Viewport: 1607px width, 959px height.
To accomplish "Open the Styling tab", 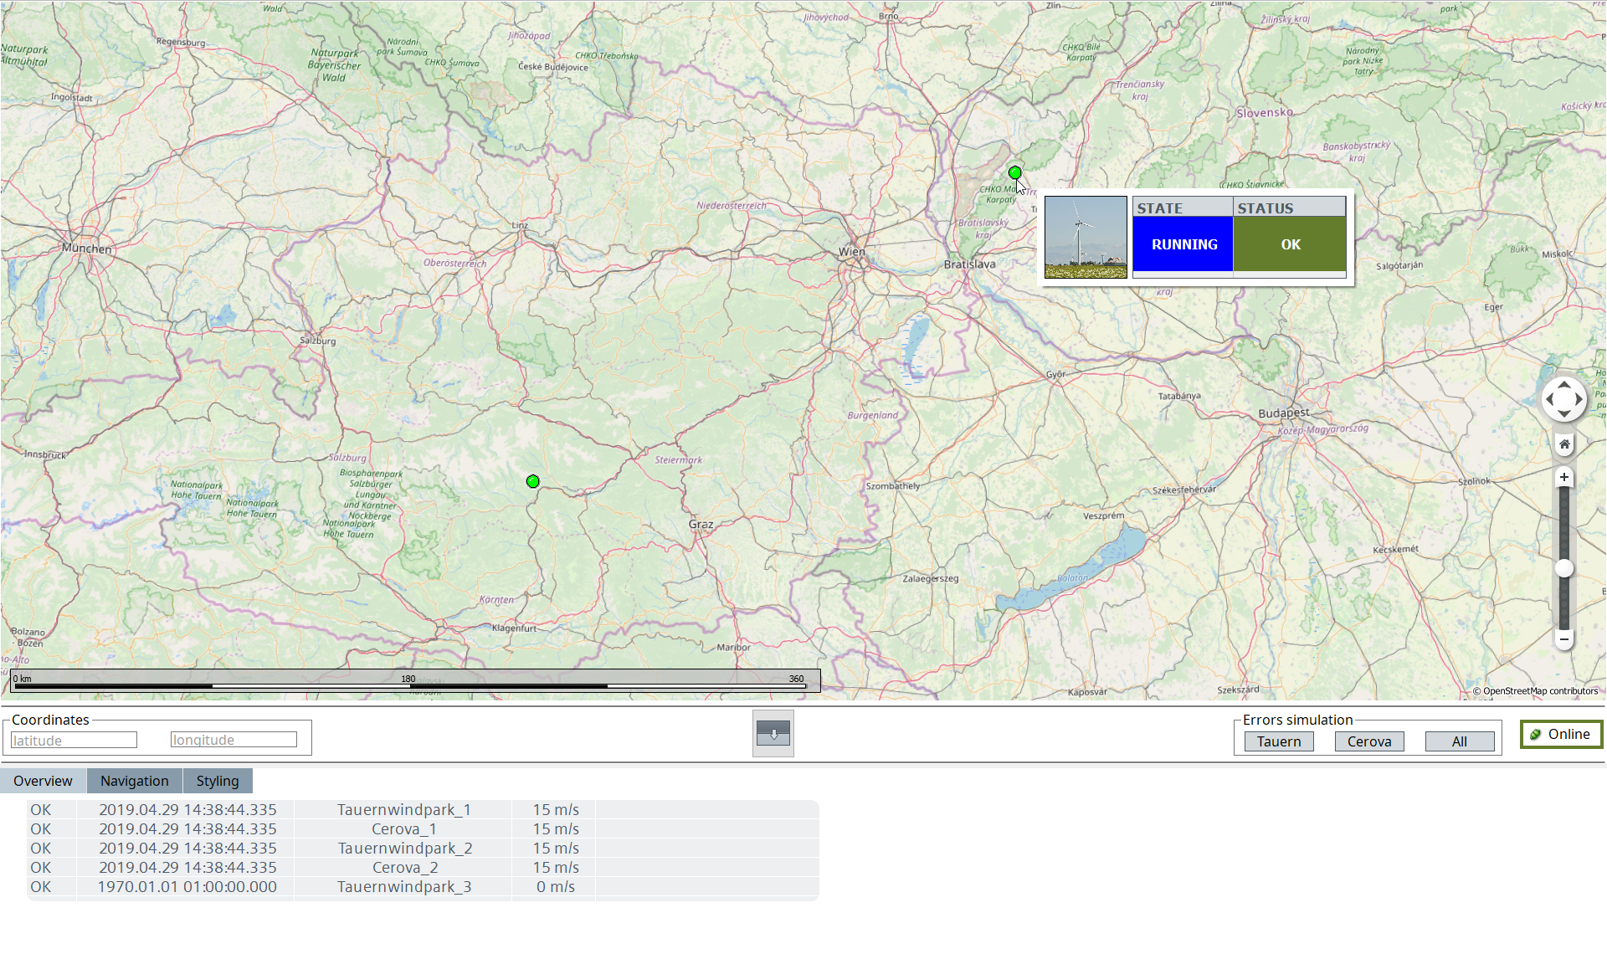I will tap(218, 781).
